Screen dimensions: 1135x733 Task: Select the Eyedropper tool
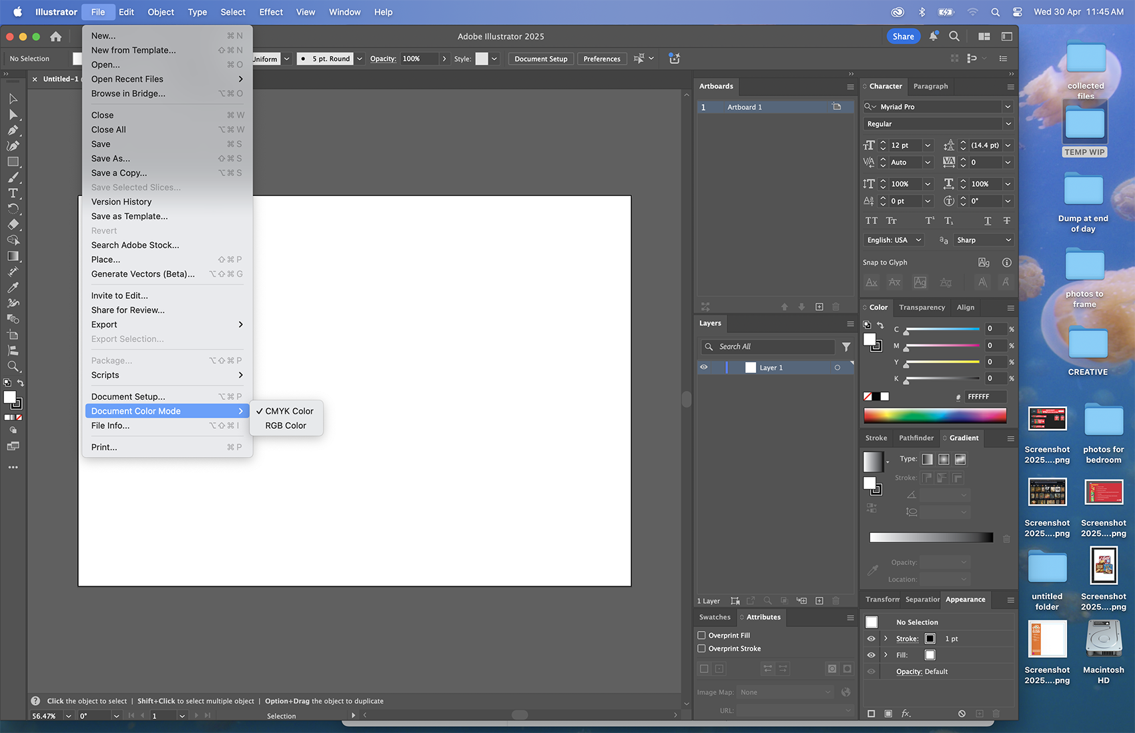click(13, 287)
